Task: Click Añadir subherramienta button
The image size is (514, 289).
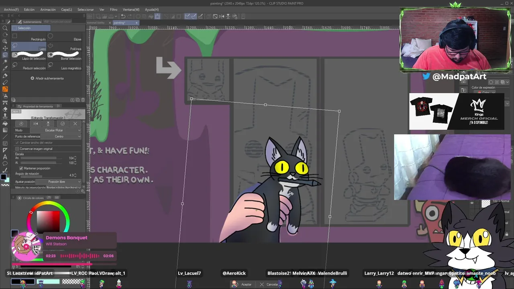Action: tap(47, 78)
